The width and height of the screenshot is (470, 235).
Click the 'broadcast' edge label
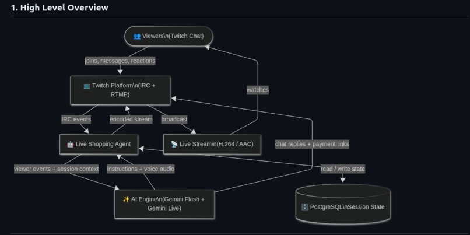point(174,120)
